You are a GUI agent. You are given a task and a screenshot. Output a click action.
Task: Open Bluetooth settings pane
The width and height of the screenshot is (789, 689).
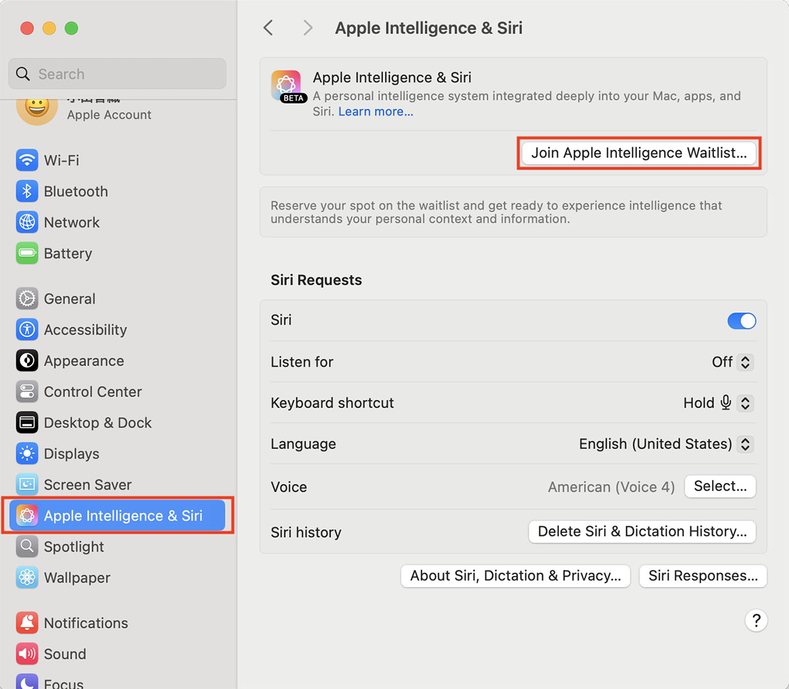118,191
